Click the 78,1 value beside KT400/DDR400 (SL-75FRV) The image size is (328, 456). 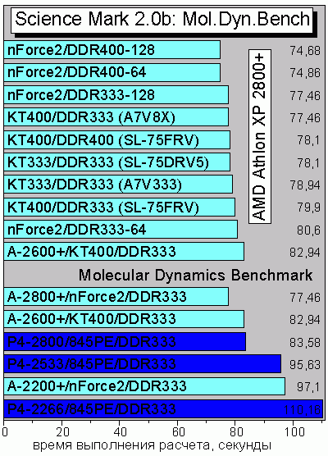pyautogui.click(x=308, y=140)
